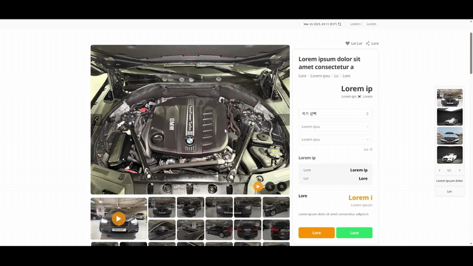Go to next page in right sidebar

click(460, 170)
